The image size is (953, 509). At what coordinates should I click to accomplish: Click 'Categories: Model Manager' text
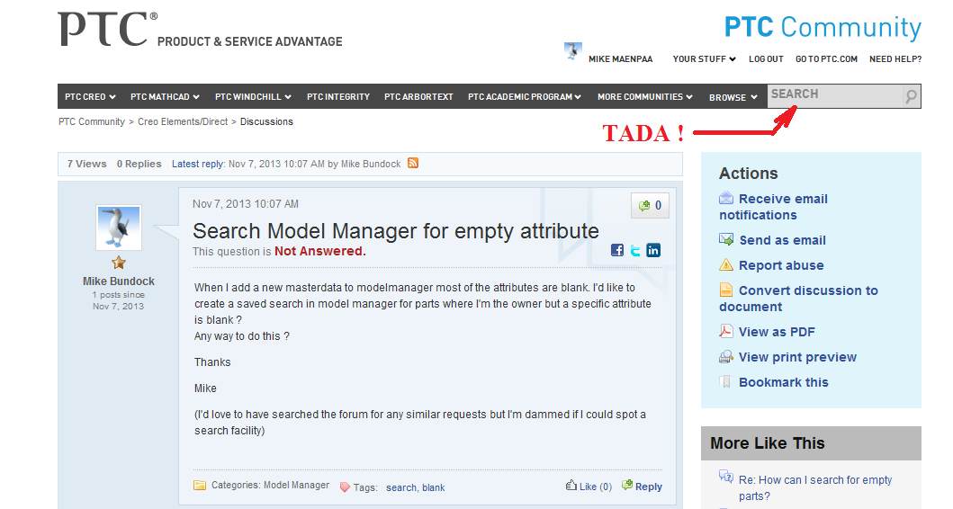[270, 485]
